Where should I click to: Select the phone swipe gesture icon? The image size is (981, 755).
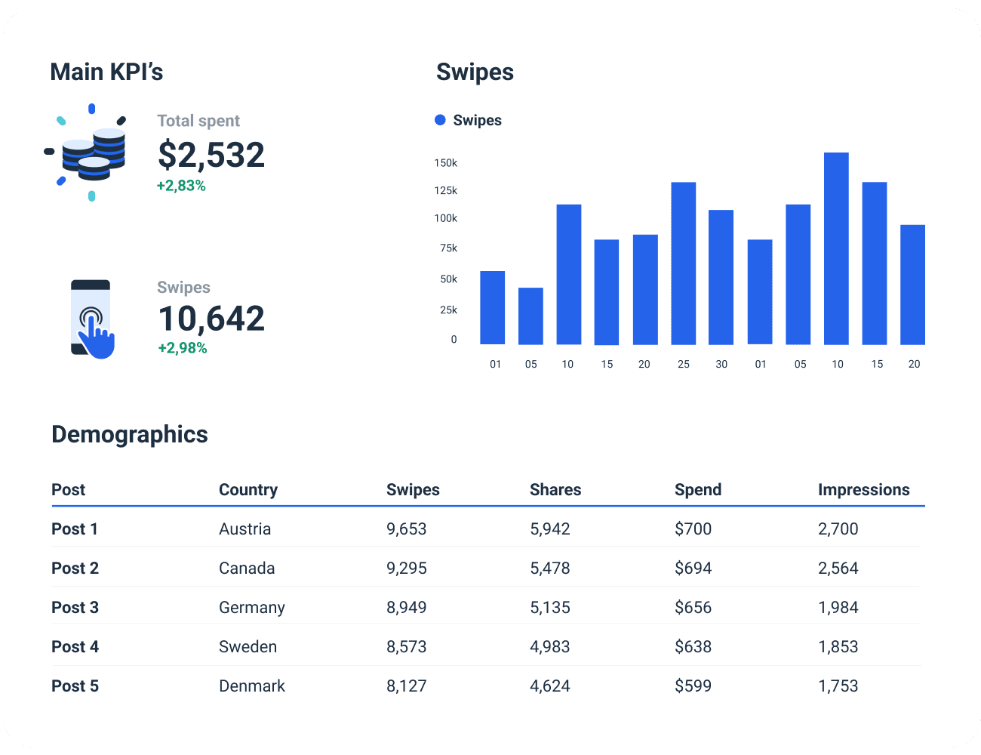click(x=91, y=317)
